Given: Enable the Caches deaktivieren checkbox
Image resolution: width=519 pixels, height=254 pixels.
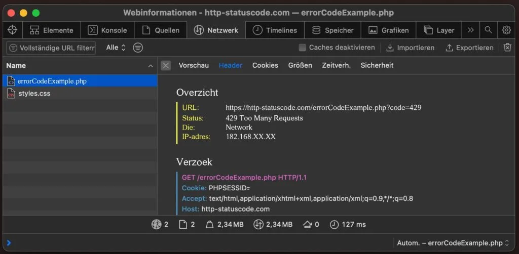Looking at the screenshot, I should coord(302,48).
